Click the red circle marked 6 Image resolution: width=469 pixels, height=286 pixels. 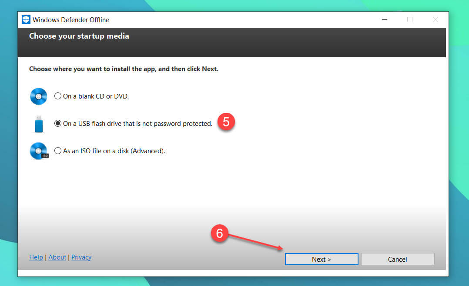220,233
